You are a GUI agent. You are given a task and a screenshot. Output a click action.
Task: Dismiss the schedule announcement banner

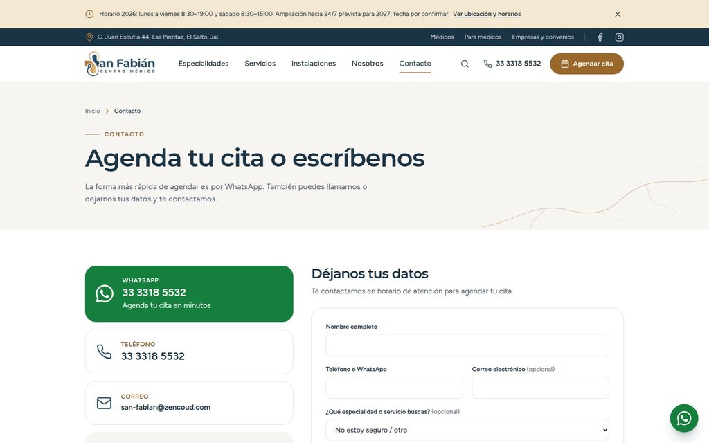(x=617, y=14)
